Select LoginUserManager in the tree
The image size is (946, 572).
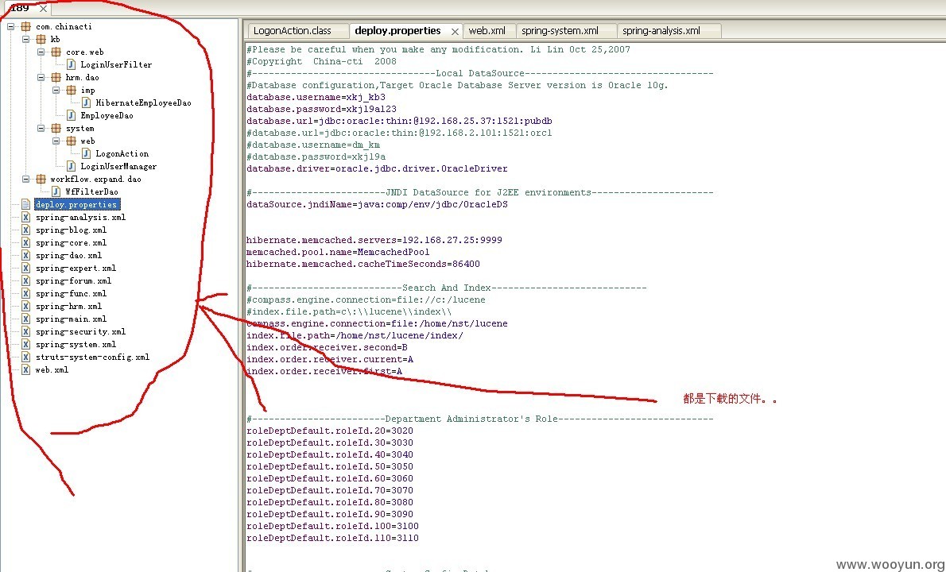tap(118, 166)
